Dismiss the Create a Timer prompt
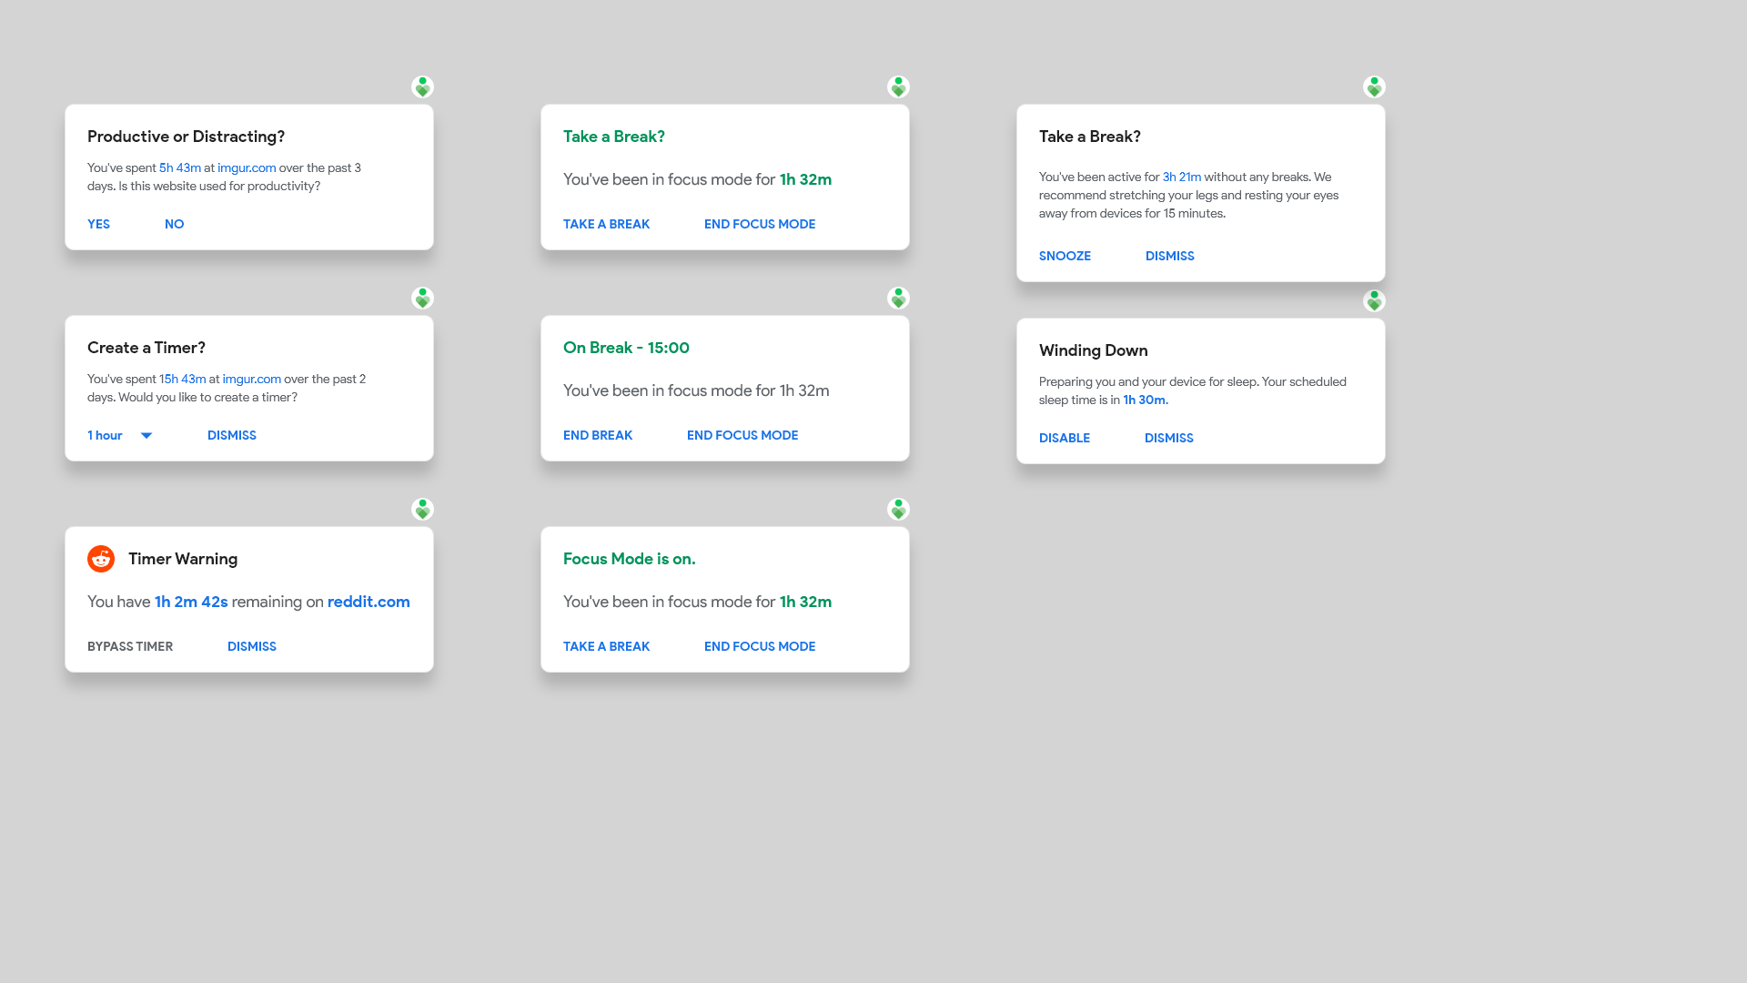 [x=232, y=436]
